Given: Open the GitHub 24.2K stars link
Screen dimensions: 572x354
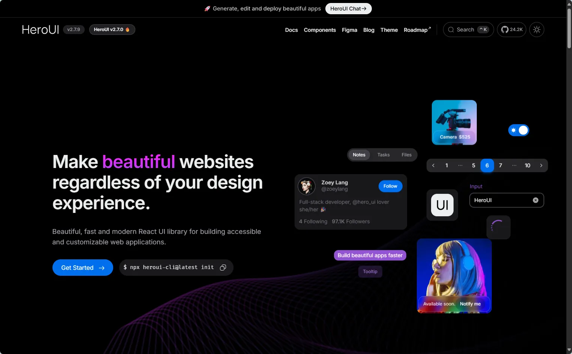Looking at the screenshot, I should coord(512,30).
